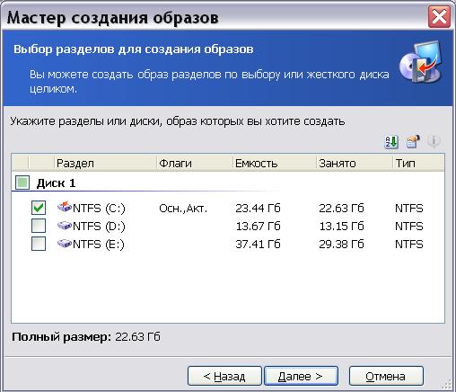This screenshot has width=456, height=392.
Task: Click the disk imaging wizard header icon
Action: point(421,62)
